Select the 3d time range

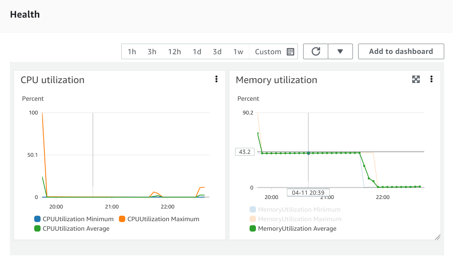click(x=217, y=51)
